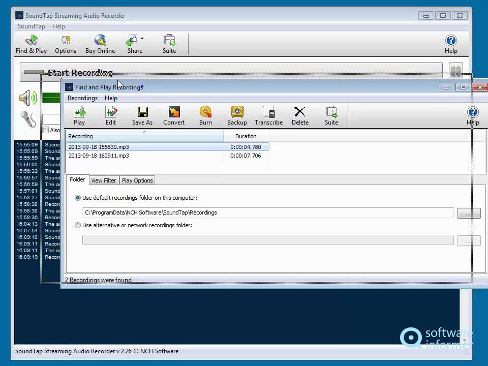Screen dimensions: 488x366
Task: Toggle the Also checkbox in SoundTap window
Action: pos(46,130)
